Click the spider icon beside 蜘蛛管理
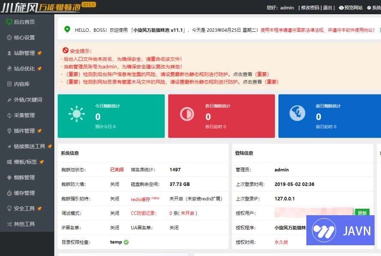Screen dimensions: 381x256 (x=9, y=177)
